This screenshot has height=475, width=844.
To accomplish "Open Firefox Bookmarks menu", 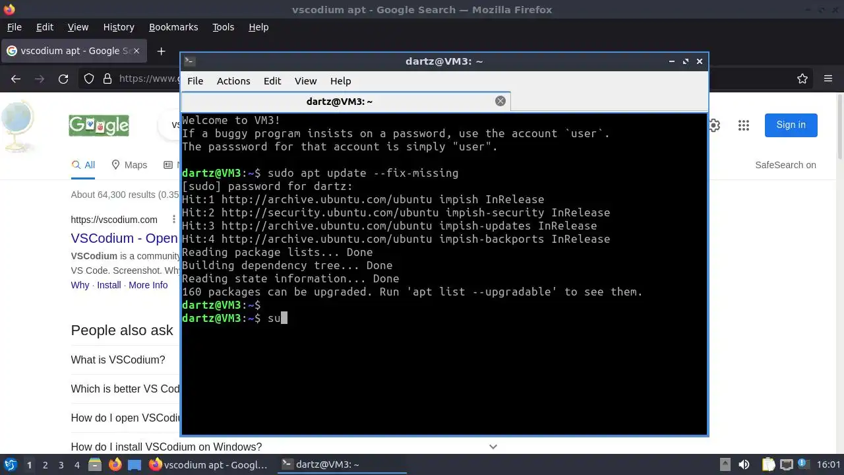I will [x=173, y=27].
